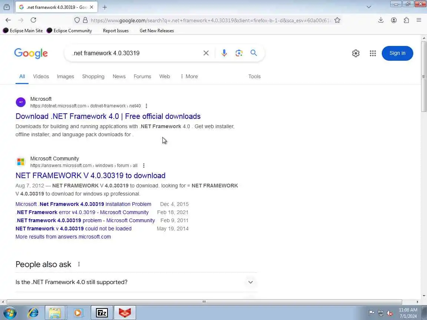427x320 pixels.
Task: Select the All results tab
Action: pos(22,76)
